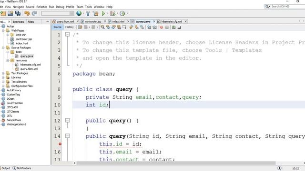
Task: Clean and Build with hammer-broom icon
Action: click(95, 13)
